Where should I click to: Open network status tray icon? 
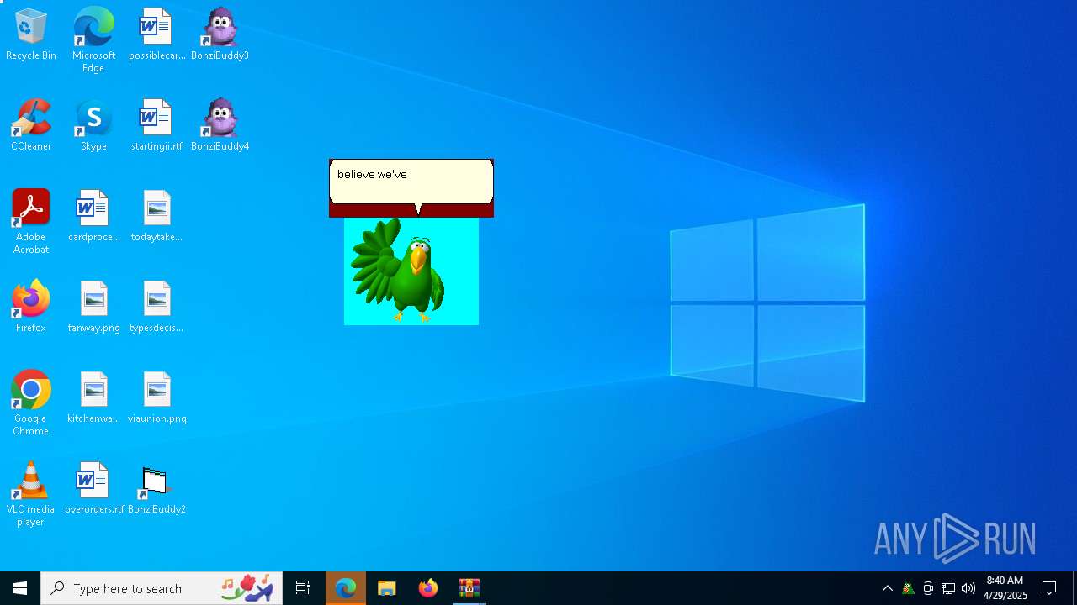[948, 588]
